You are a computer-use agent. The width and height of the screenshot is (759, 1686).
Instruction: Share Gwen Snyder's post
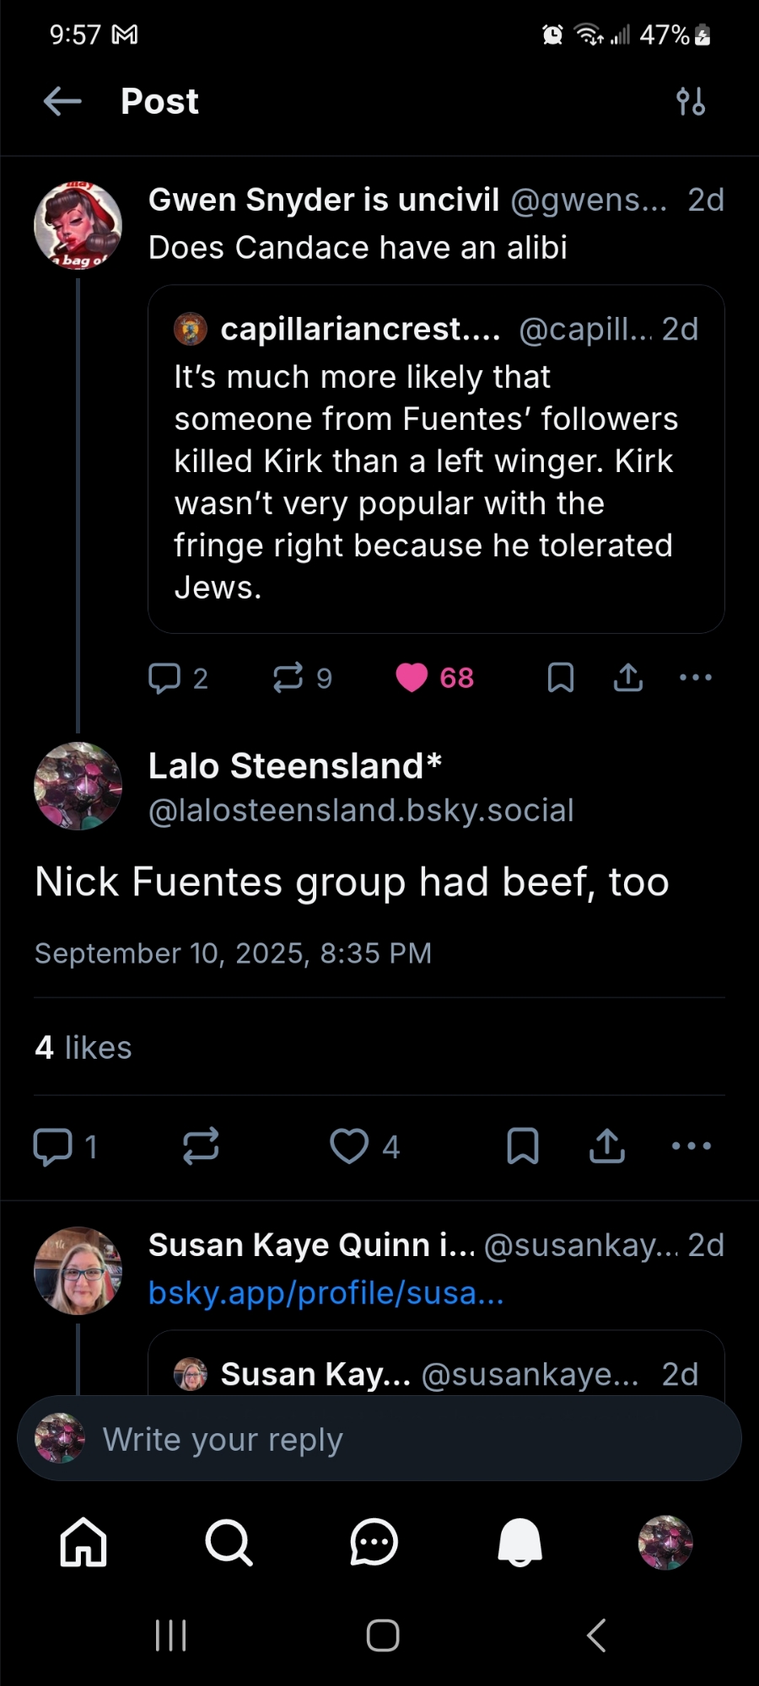[628, 678]
